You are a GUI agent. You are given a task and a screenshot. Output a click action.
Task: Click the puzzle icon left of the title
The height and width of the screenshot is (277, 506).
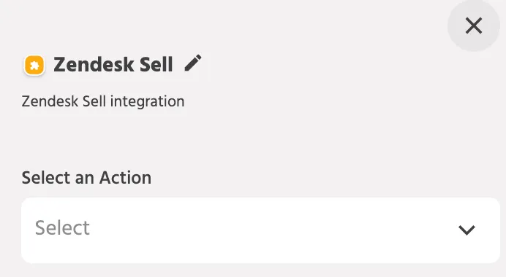coord(34,65)
